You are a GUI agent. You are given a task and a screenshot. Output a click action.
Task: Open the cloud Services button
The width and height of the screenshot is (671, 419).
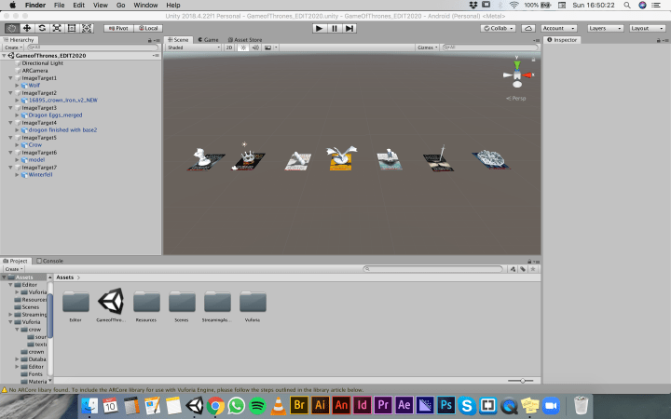click(x=528, y=28)
